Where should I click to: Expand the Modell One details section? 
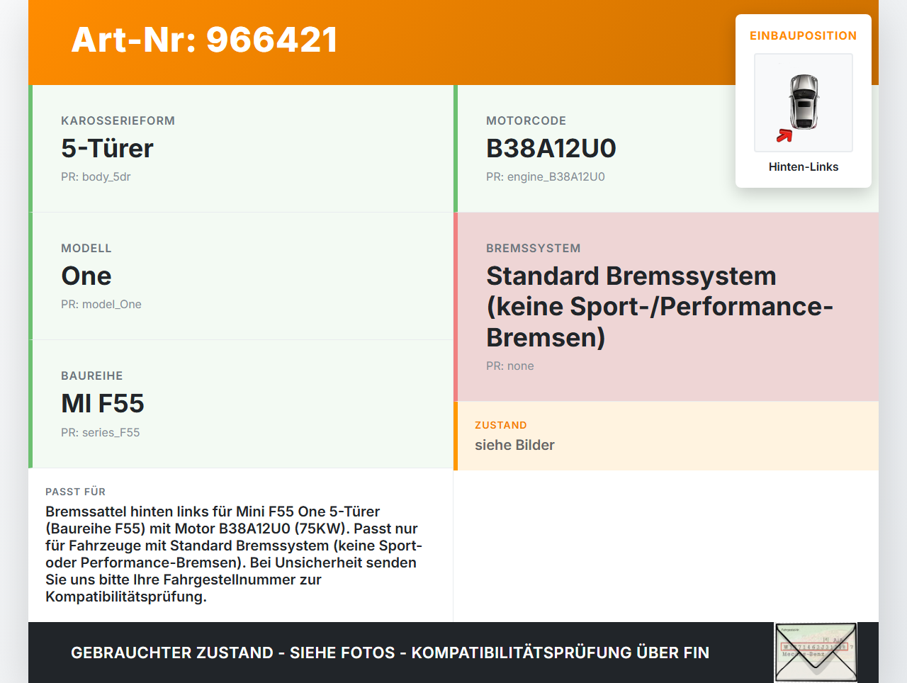point(241,276)
